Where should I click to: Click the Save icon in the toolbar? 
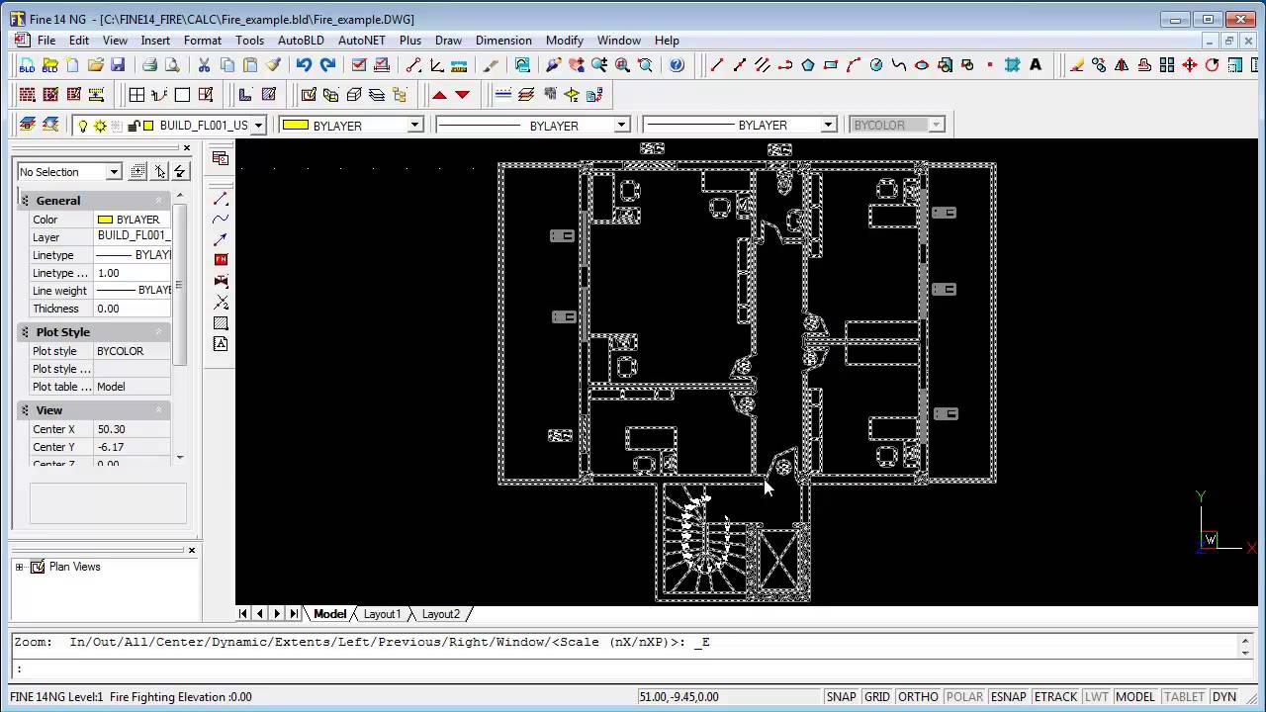click(118, 65)
